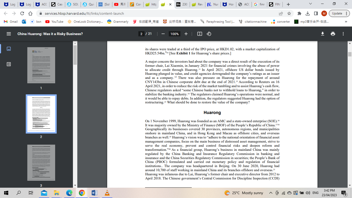Select page 1 thumbnail

coord(41,65)
